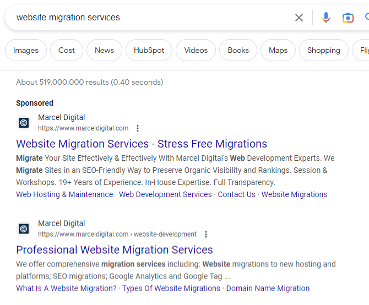Filter results by HubSpot chip
The width and height of the screenshot is (369, 305).
coord(149,50)
